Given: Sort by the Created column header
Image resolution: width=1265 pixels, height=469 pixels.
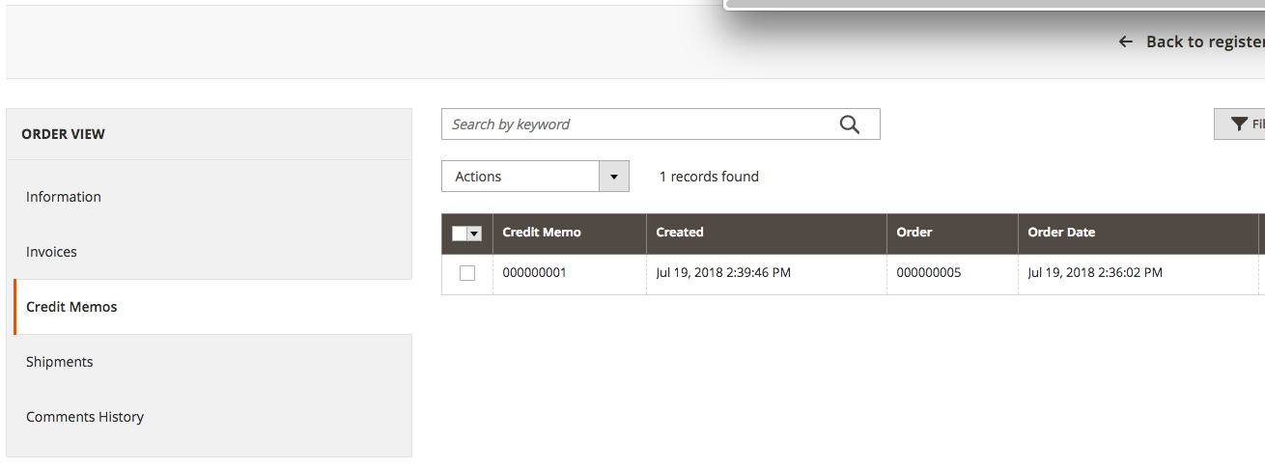Looking at the screenshot, I should tap(680, 233).
